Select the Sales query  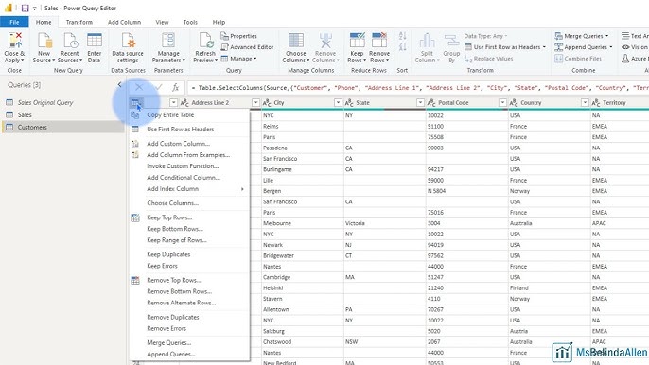click(x=25, y=114)
